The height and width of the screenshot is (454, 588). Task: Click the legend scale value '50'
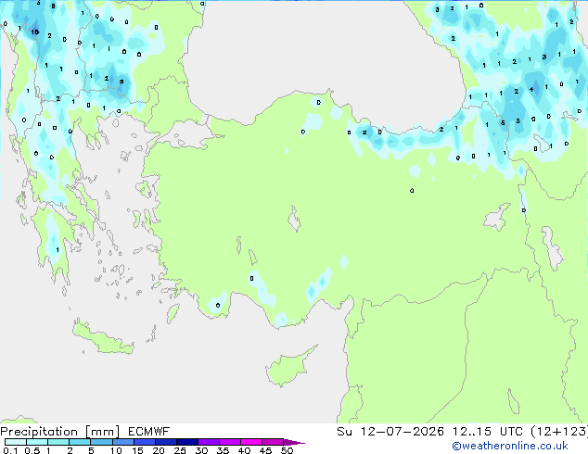pyautogui.click(x=287, y=450)
